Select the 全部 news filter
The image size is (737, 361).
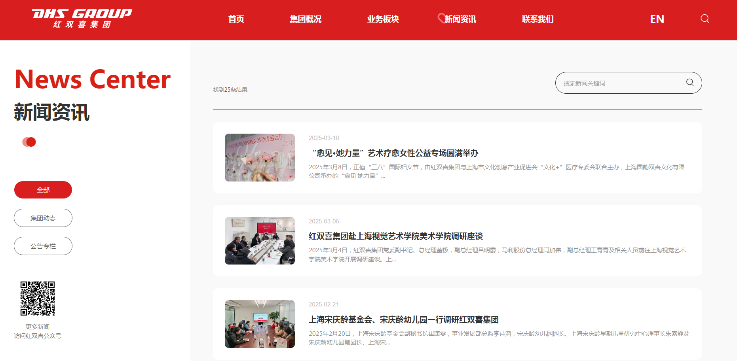pos(43,190)
